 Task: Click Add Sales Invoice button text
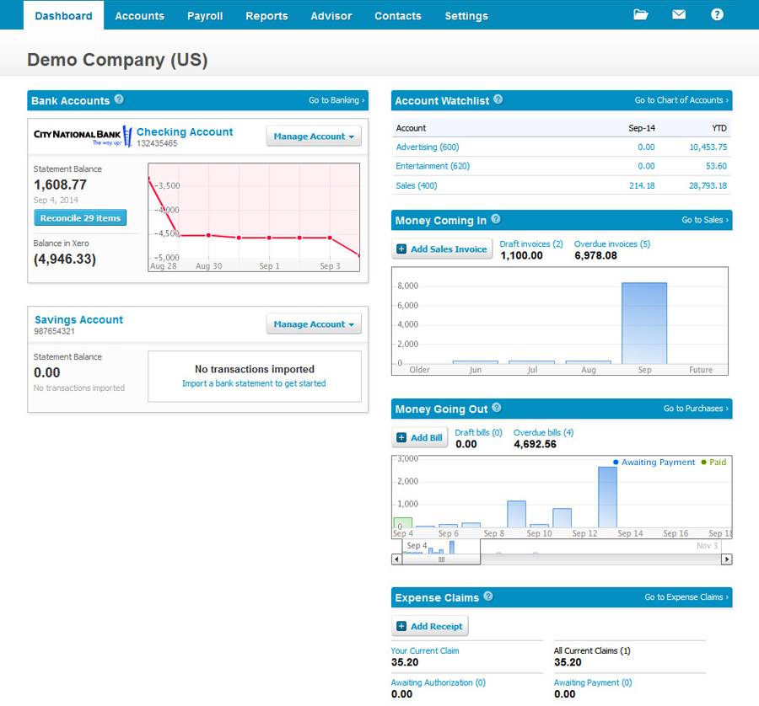[x=449, y=249]
